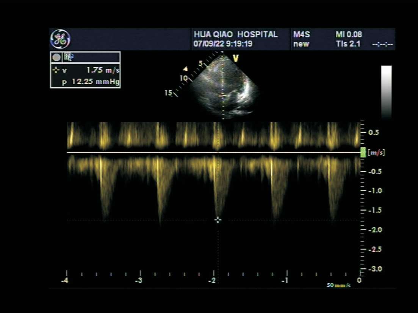Select the 2D sector image thumbnail
This screenshot has height=313, width=418.
point(224,85)
